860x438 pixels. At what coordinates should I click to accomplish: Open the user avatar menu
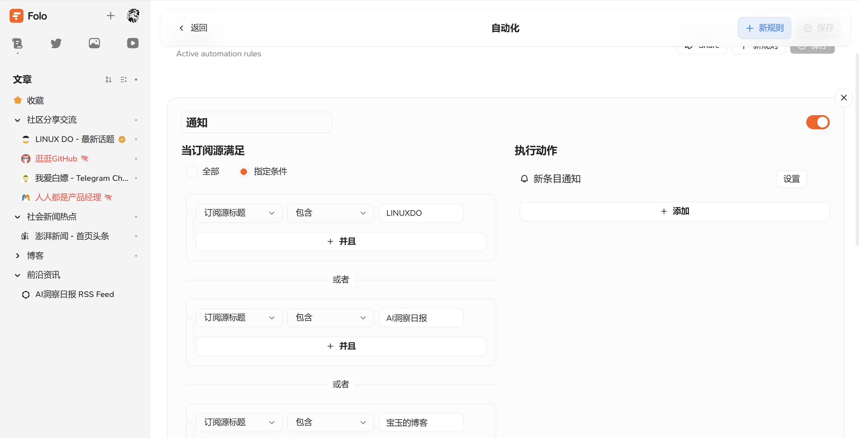[x=133, y=16]
